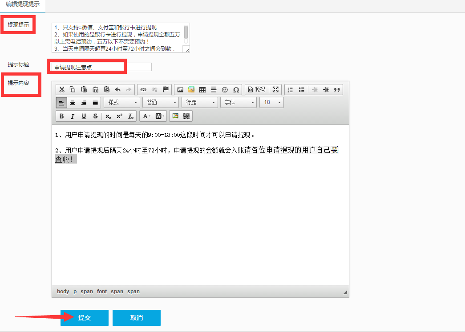
Task: Toggle italic formatting
Action: pos(73,116)
